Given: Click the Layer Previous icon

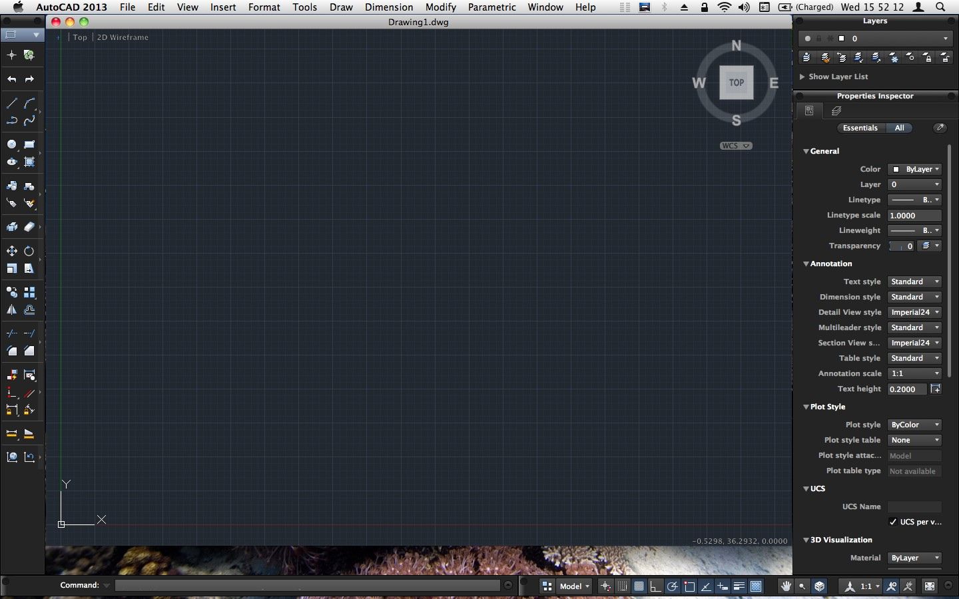Looking at the screenshot, I should pyautogui.click(x=842, y=58).
